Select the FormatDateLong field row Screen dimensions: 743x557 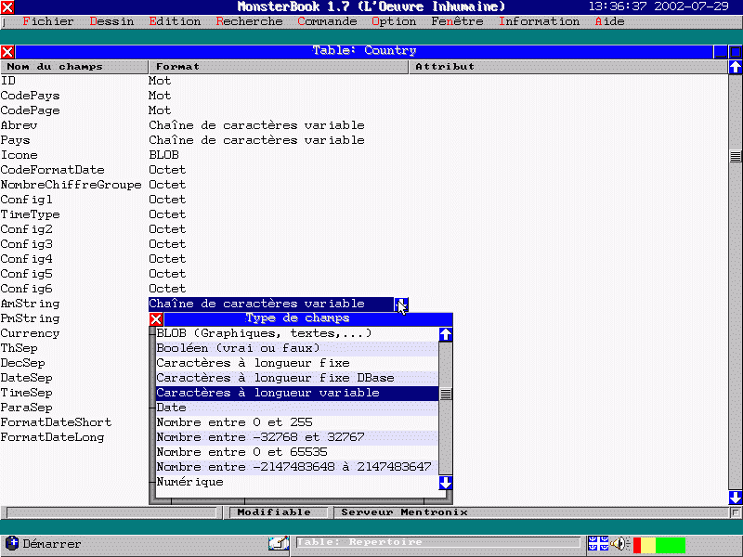(x=52, y=437)
